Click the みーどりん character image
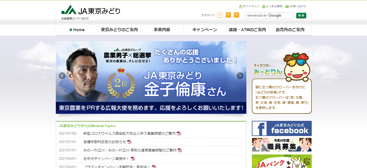367x168 pixels. 296,67
